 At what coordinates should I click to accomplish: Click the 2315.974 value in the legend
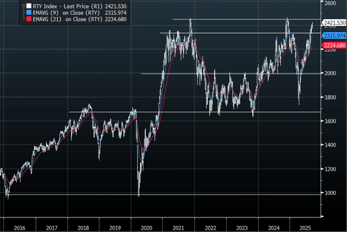pyautogui.click(x=116, y=13)
